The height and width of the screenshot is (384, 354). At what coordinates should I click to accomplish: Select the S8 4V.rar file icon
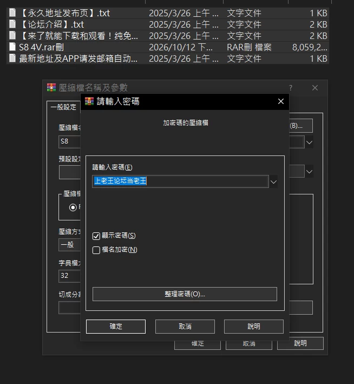pos(12,47)
